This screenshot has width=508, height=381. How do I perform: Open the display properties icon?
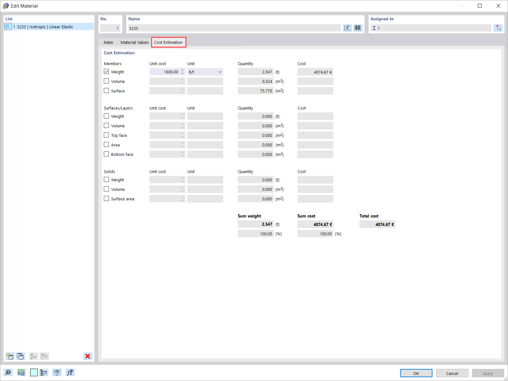point(57,372)
